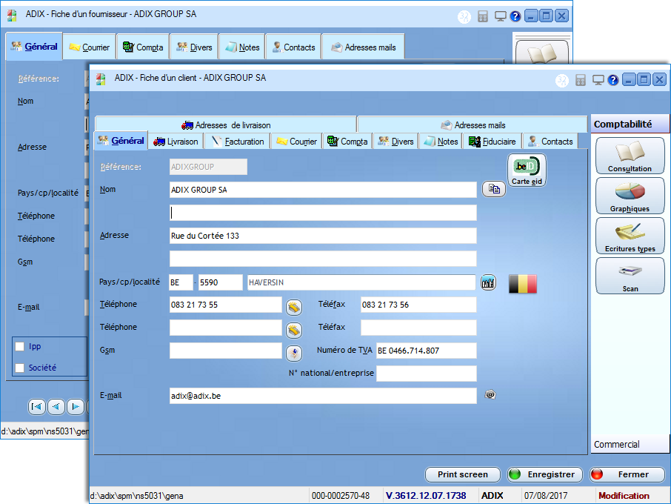Open Compta tab in fournisseur window
This screenshot has width=671, height=504.
pyautogui.click(x=143, y=47)
